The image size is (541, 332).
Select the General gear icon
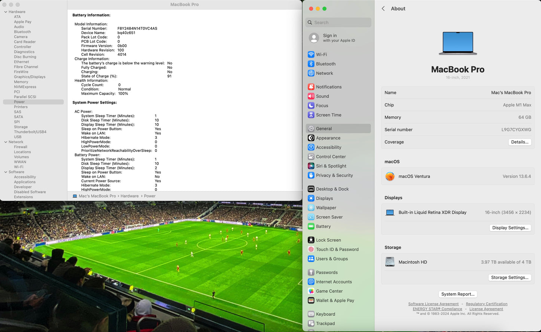(x=311, y=129)
